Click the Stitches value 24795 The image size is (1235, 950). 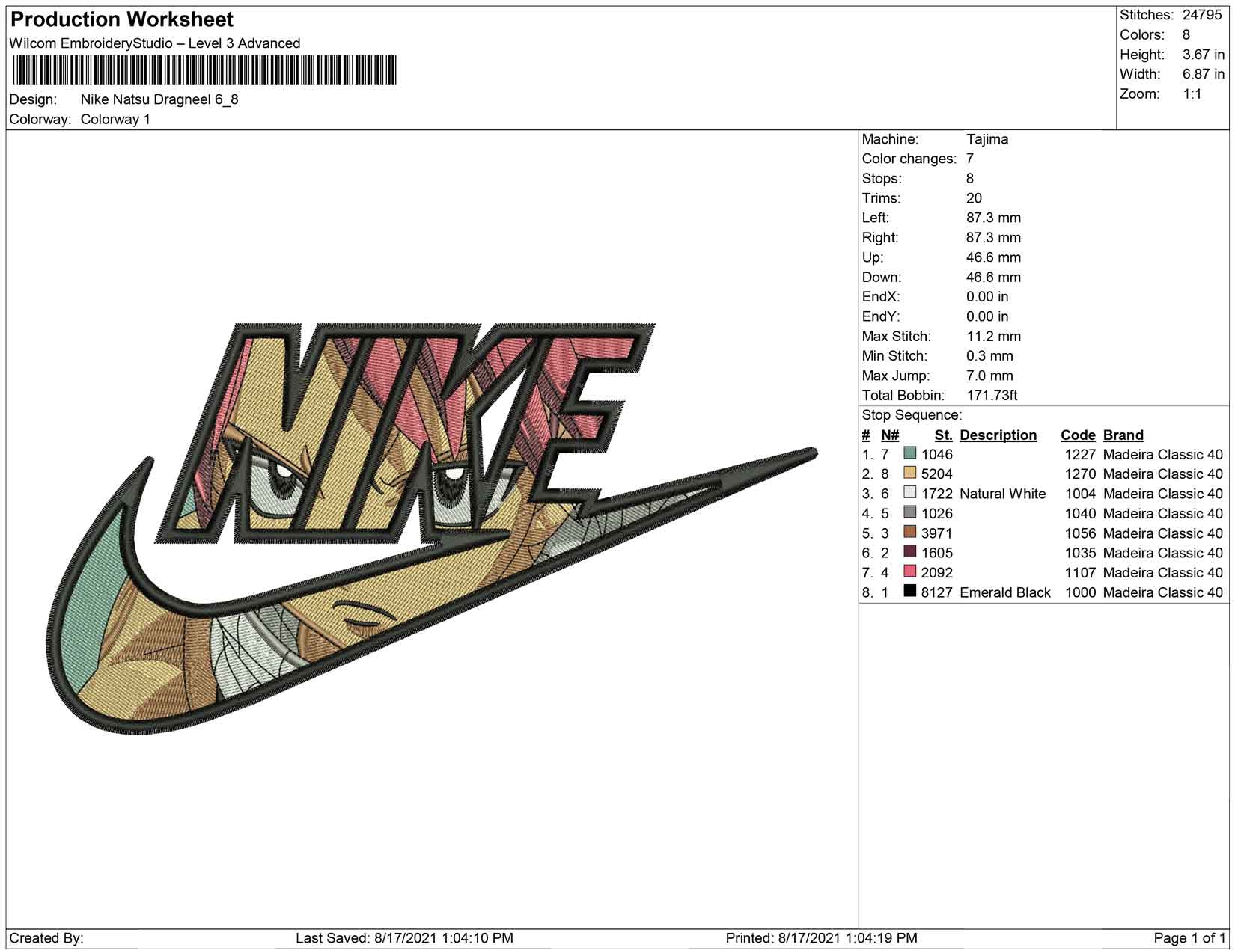[1202, 15]
